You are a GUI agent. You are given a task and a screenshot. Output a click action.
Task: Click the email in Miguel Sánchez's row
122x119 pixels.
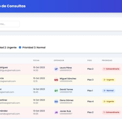(x=8, y=81)
